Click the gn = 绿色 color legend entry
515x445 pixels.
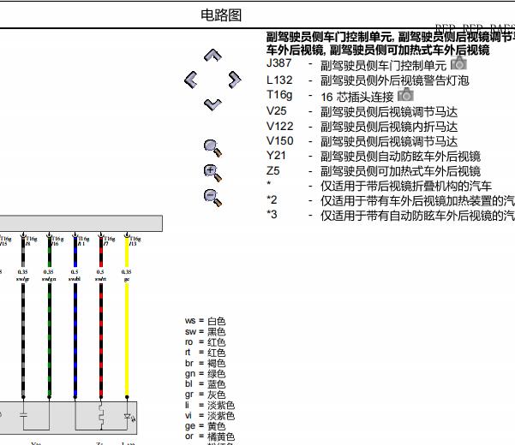tap(205, 373)
